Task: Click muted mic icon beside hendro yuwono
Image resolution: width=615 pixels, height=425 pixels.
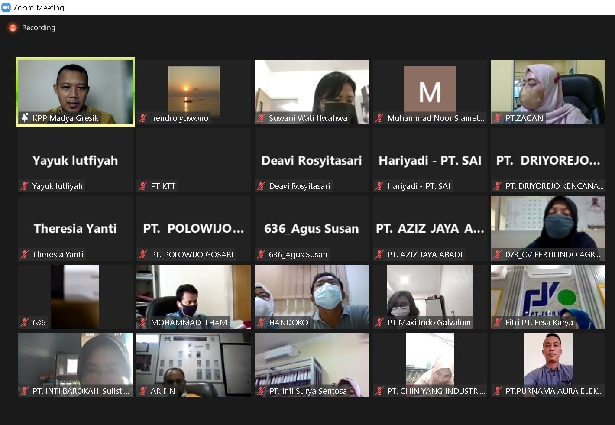Action: 143,118
